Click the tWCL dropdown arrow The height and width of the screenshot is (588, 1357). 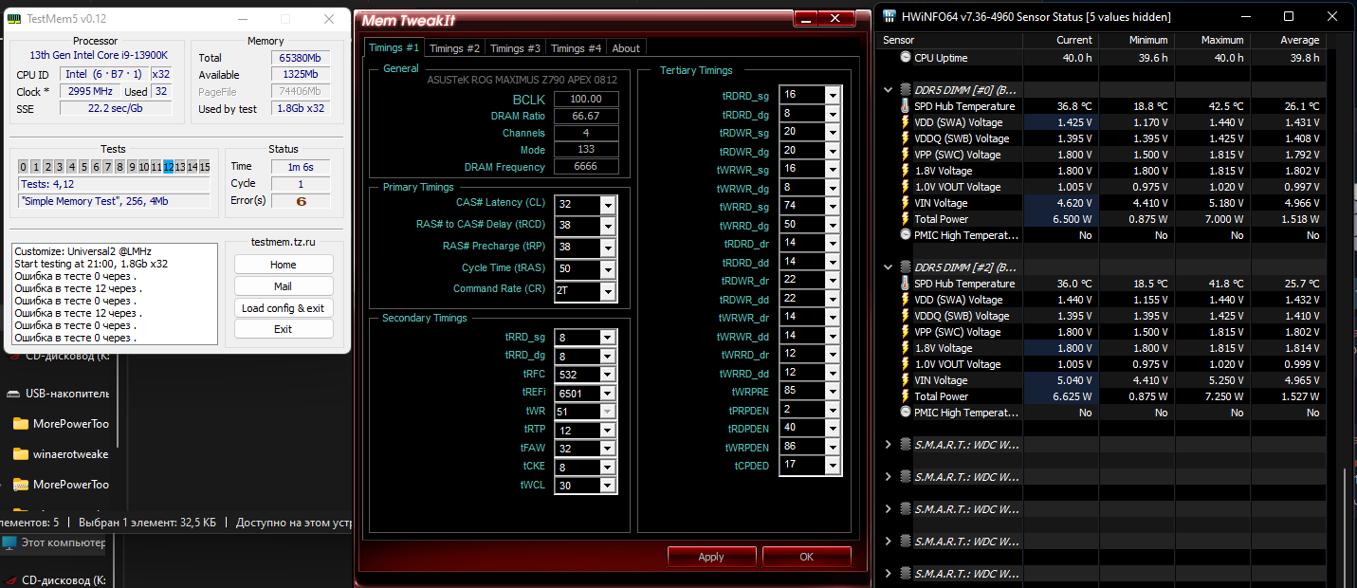[608, 486]
